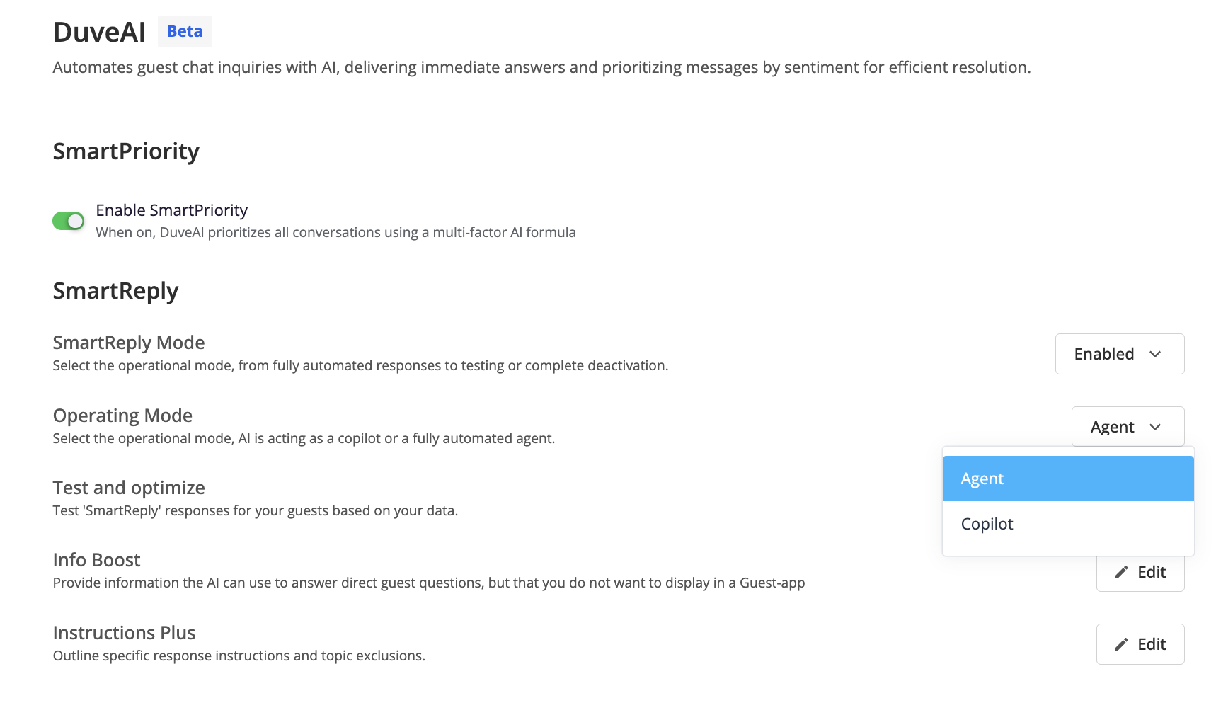
Task: Collapse the Operating Mode Agent dropdown
Action: click(x=1128, y=427)
